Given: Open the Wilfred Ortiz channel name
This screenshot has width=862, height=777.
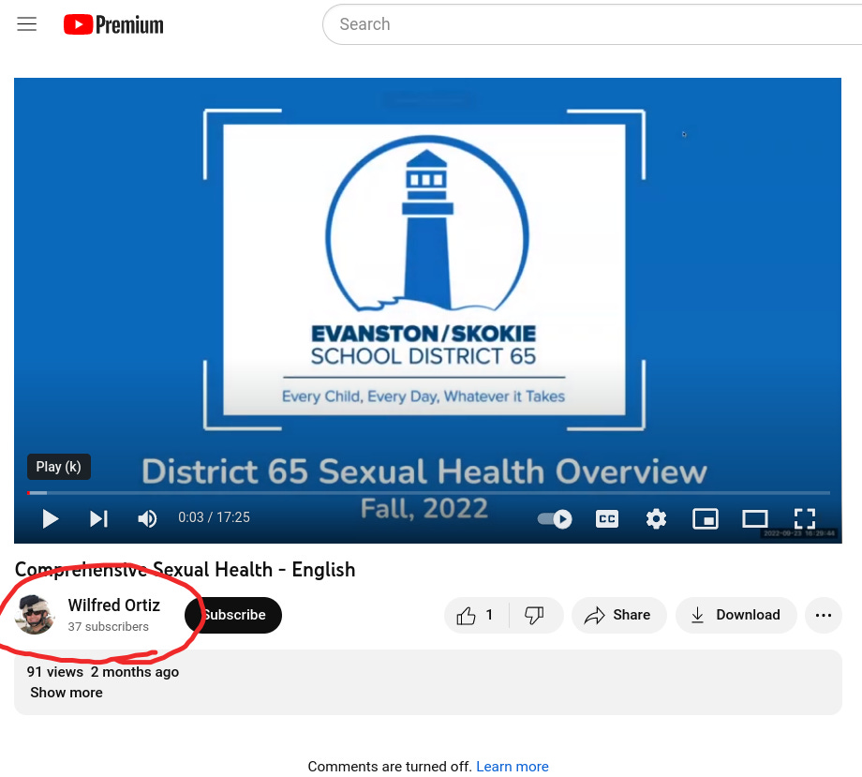Looking at the screenshot, I should tap(113, 605).
